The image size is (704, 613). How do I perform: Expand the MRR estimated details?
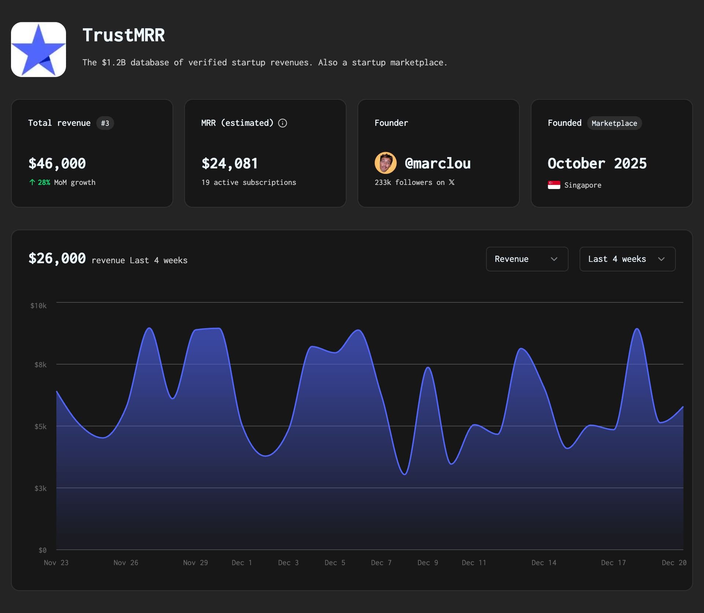282,123
